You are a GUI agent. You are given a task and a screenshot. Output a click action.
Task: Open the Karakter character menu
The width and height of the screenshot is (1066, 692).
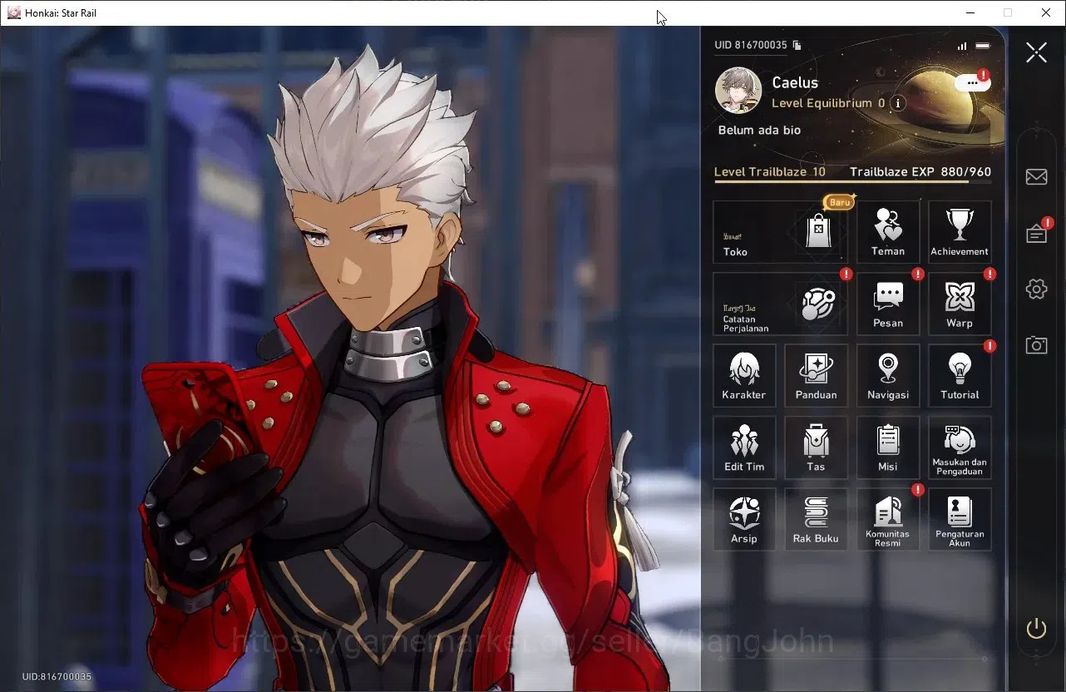tap(744, 376)
